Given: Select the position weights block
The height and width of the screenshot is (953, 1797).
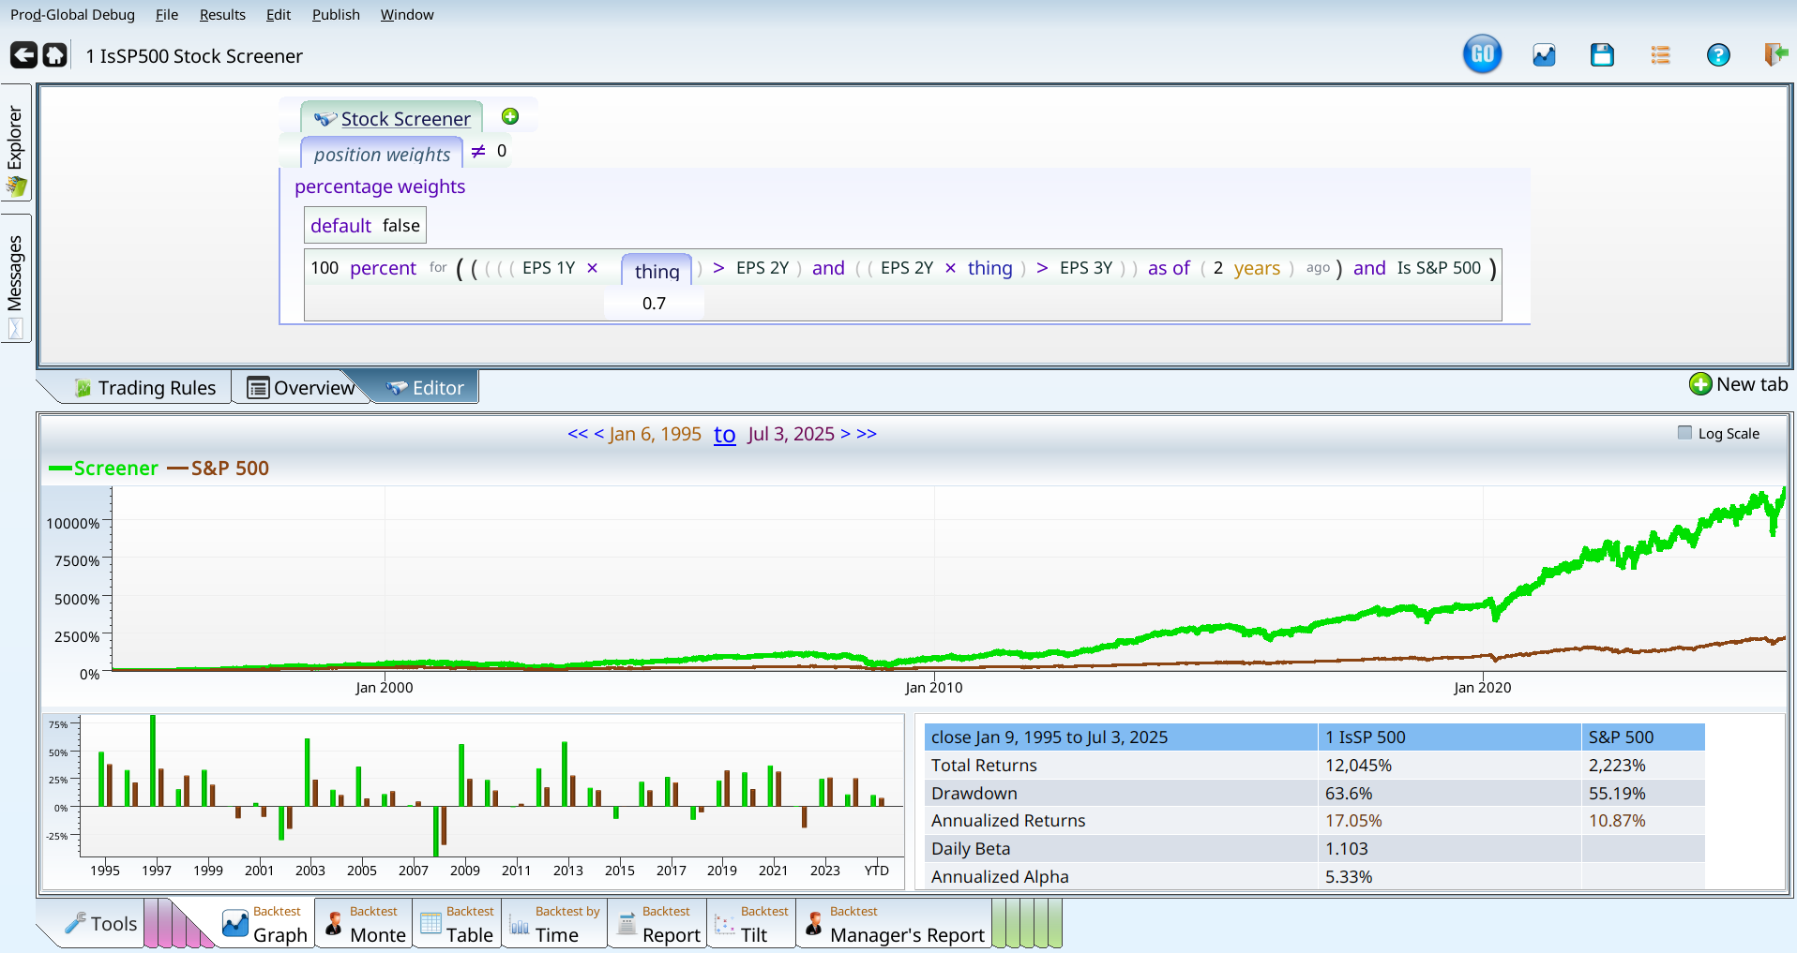Looking at the screenshot, I should click(x=382, y=154).
